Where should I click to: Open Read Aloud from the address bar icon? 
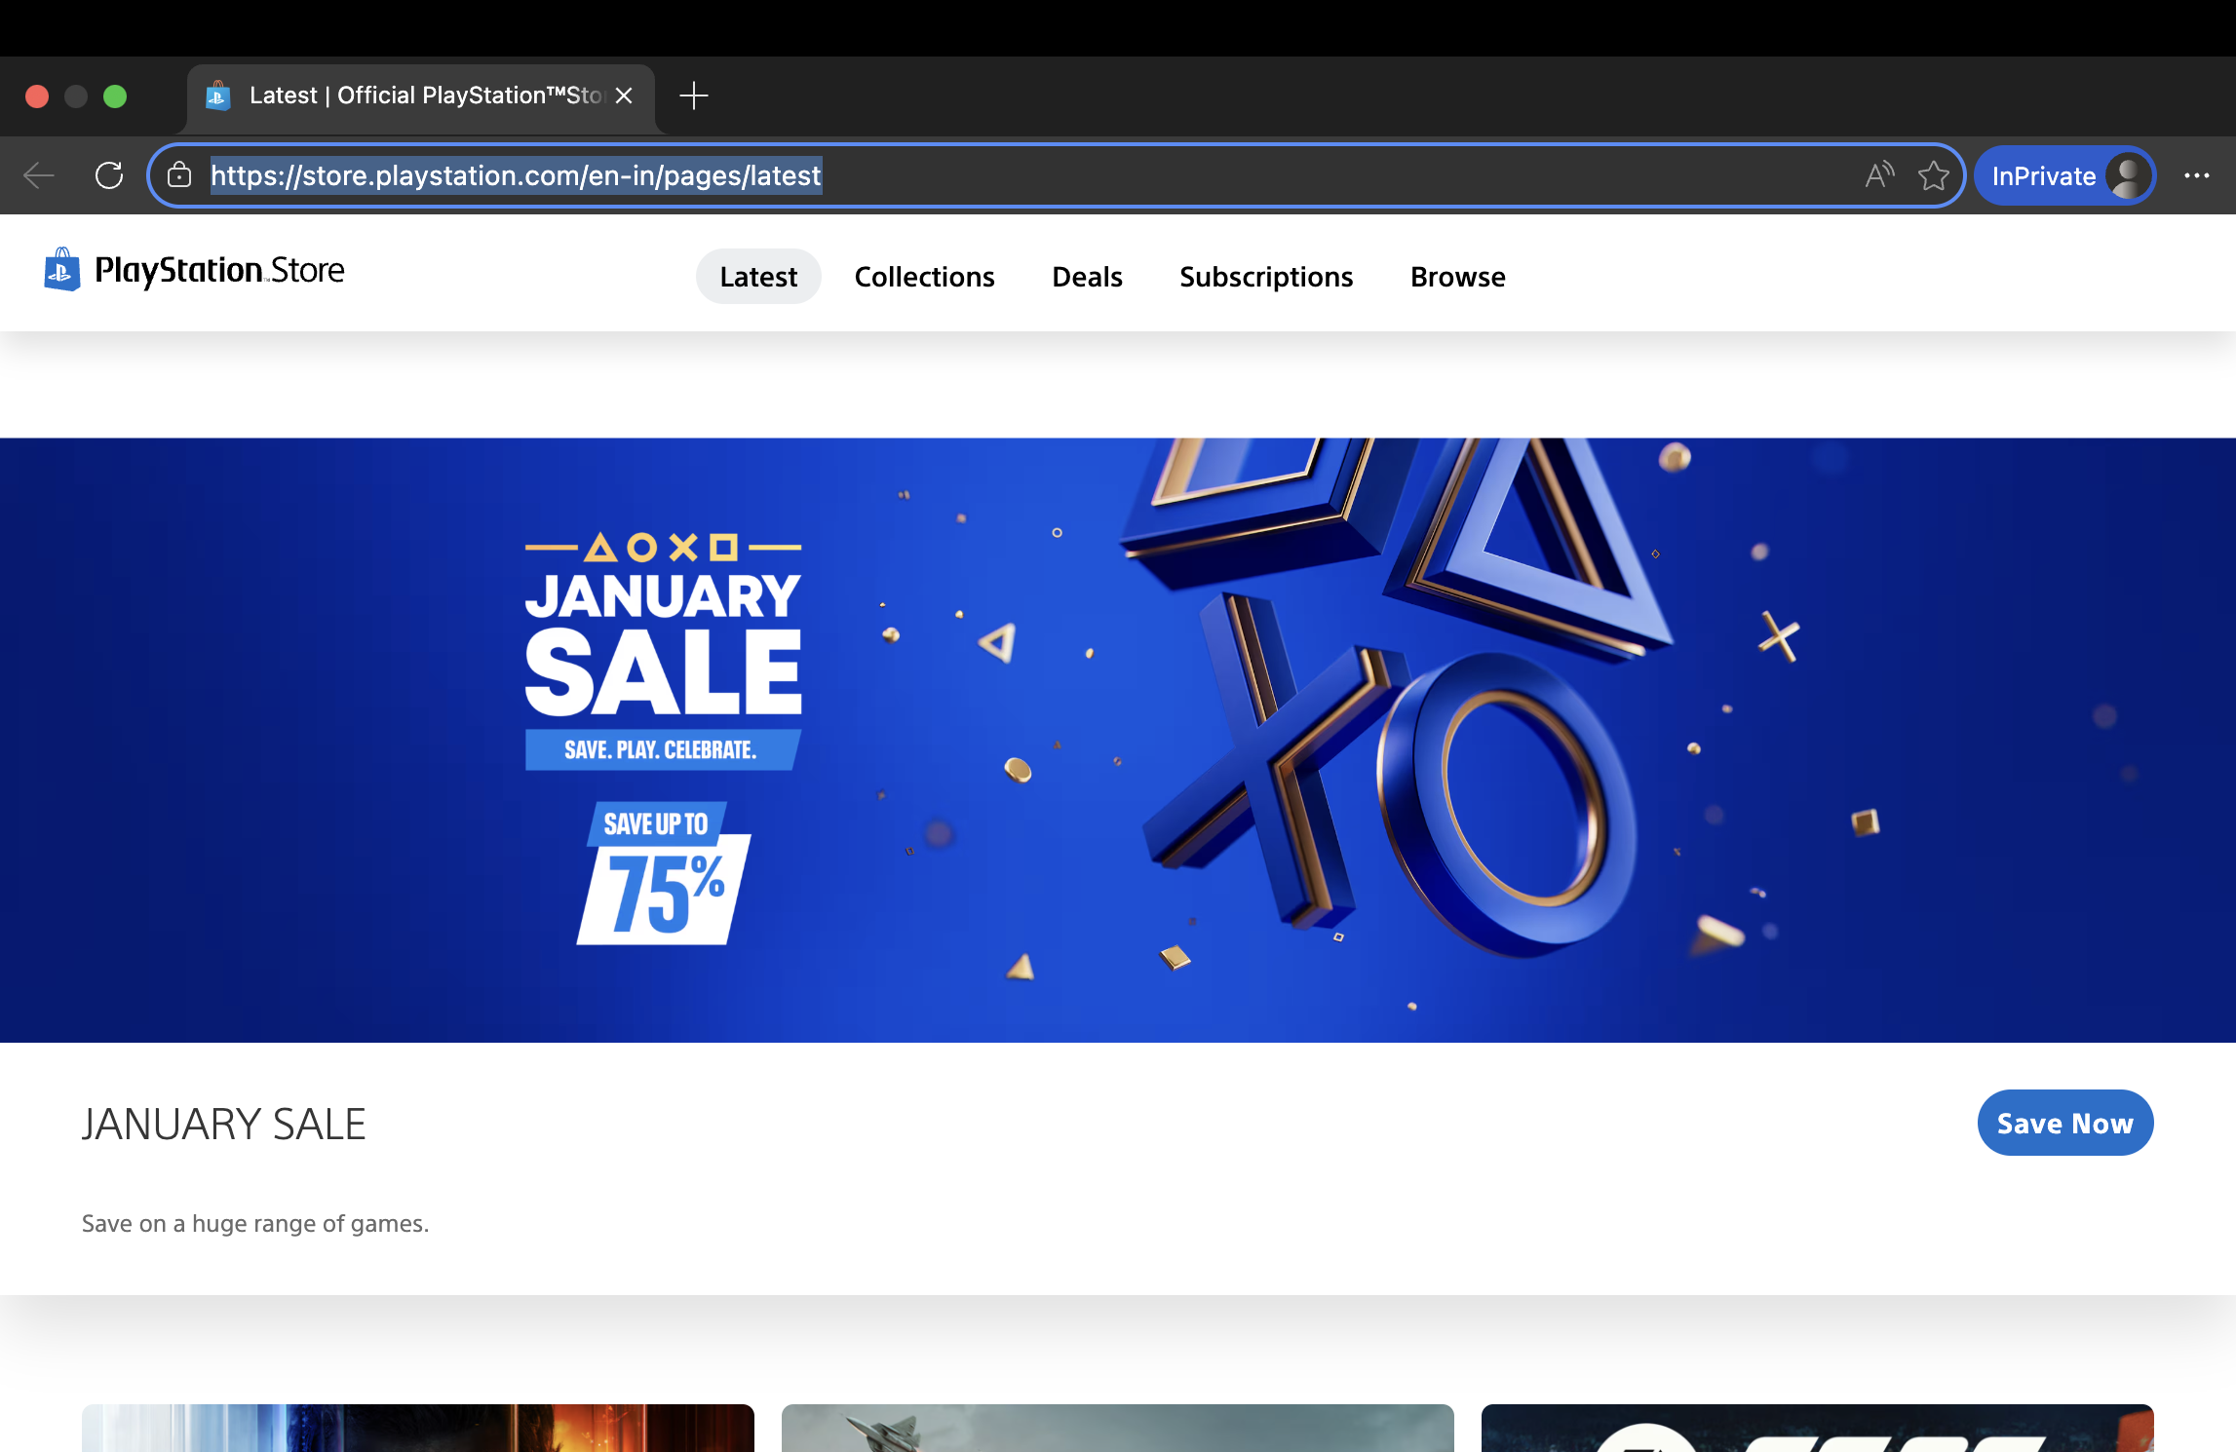1878,175
